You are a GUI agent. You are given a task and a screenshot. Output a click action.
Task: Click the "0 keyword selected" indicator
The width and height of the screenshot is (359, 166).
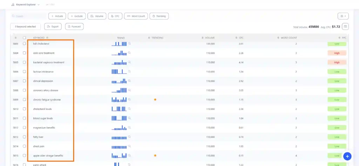tap(25, 27)
